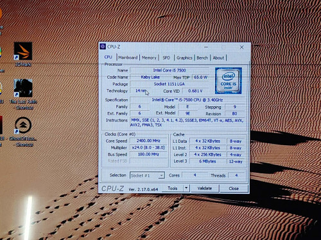Click the name field Intel Core i5 7500
Screen dimensions: 321x240
(169, 70)
